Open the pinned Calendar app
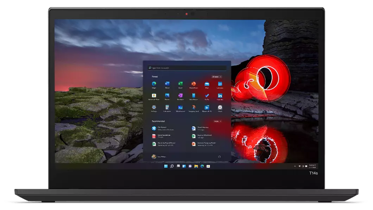Image resolution: width=373 pixels, height=210 pixels. pyautogui.click(x=220, y=84)
